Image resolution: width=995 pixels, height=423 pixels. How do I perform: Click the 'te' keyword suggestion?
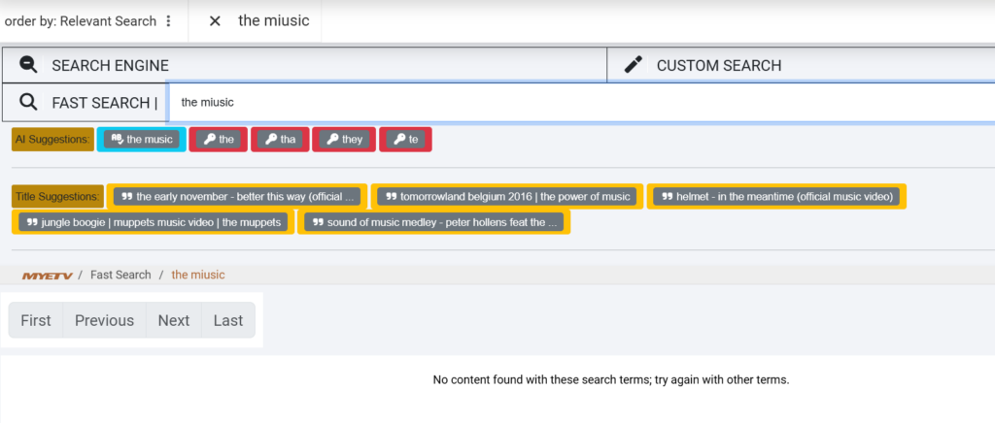(405, 139)
